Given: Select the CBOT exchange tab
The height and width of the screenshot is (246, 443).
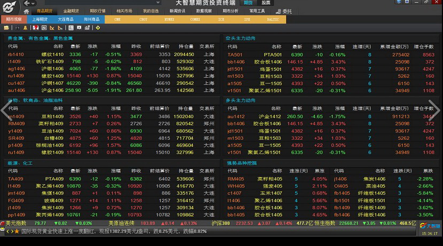Looking at the screenshot, I should click(143, 19).
